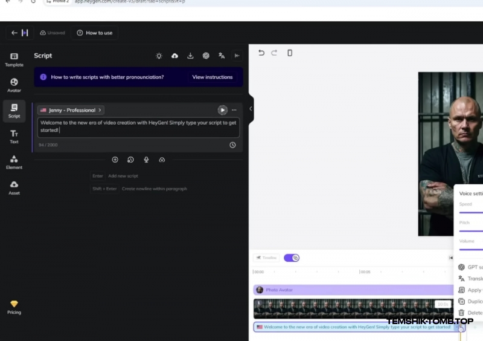This screenshot has width=483, height=341.
Task: Choose GPT script option in the context menu
Action: (471, 267)
